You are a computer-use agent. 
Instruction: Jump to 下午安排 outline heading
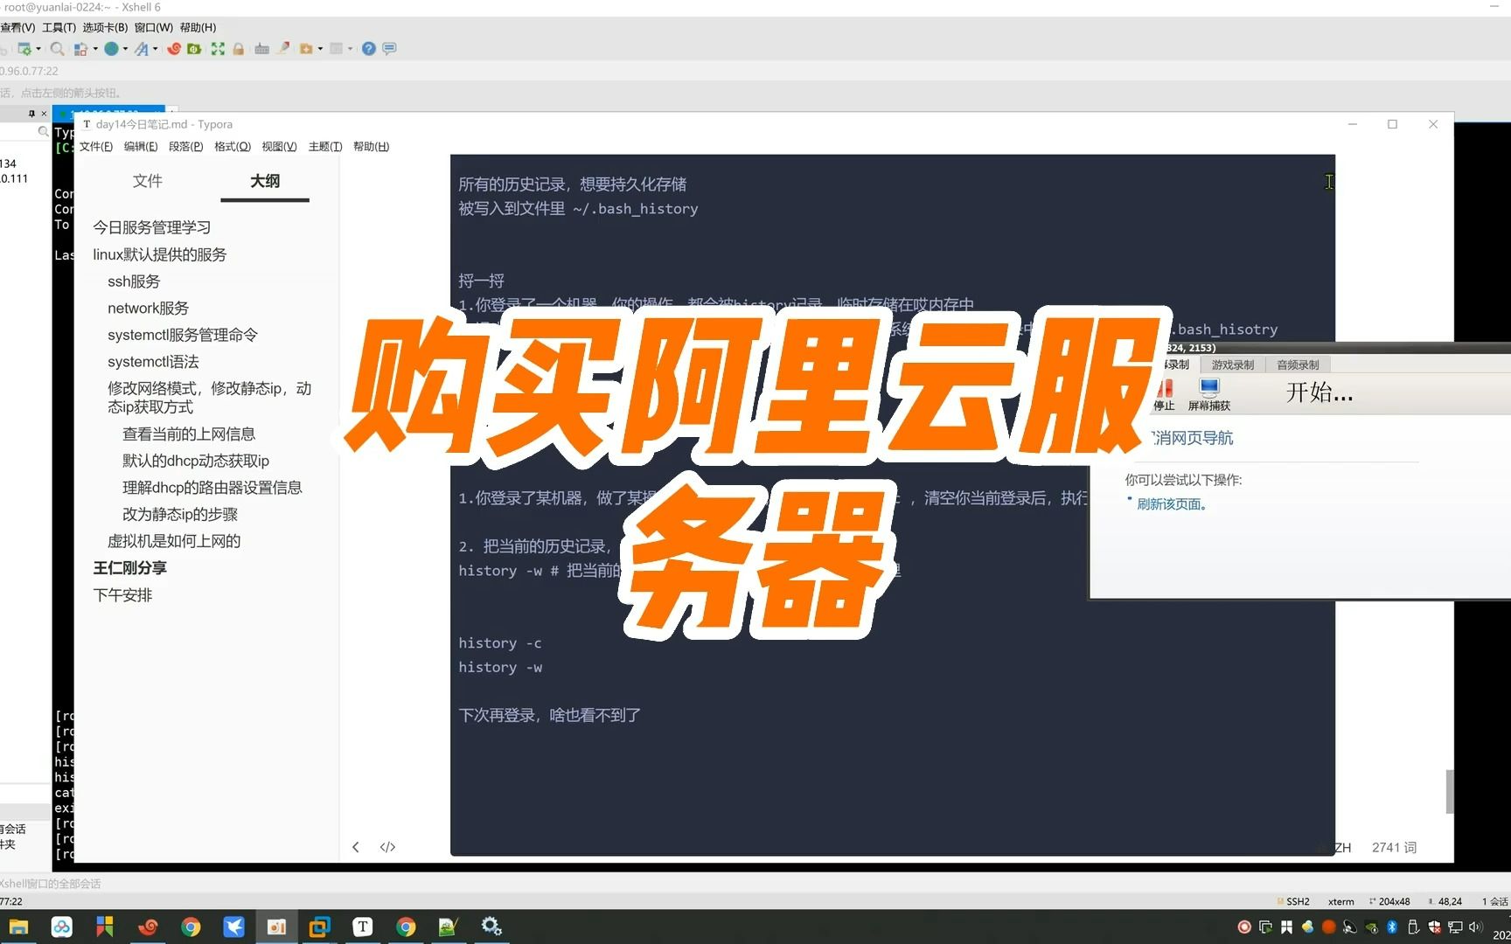122,595
